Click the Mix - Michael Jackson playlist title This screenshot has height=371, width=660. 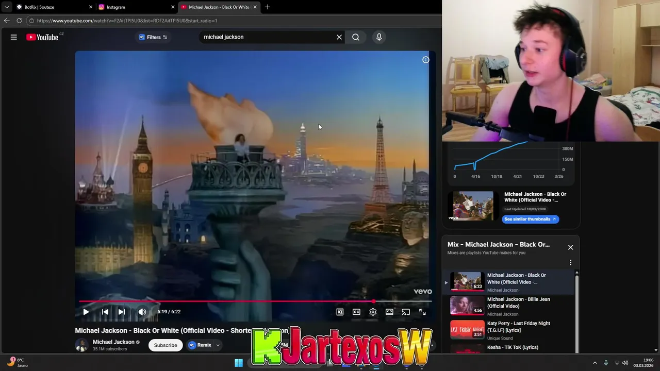[499, 245]
